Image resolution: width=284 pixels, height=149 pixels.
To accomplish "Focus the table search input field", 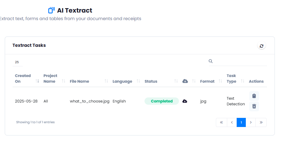I will click(240, 61).
